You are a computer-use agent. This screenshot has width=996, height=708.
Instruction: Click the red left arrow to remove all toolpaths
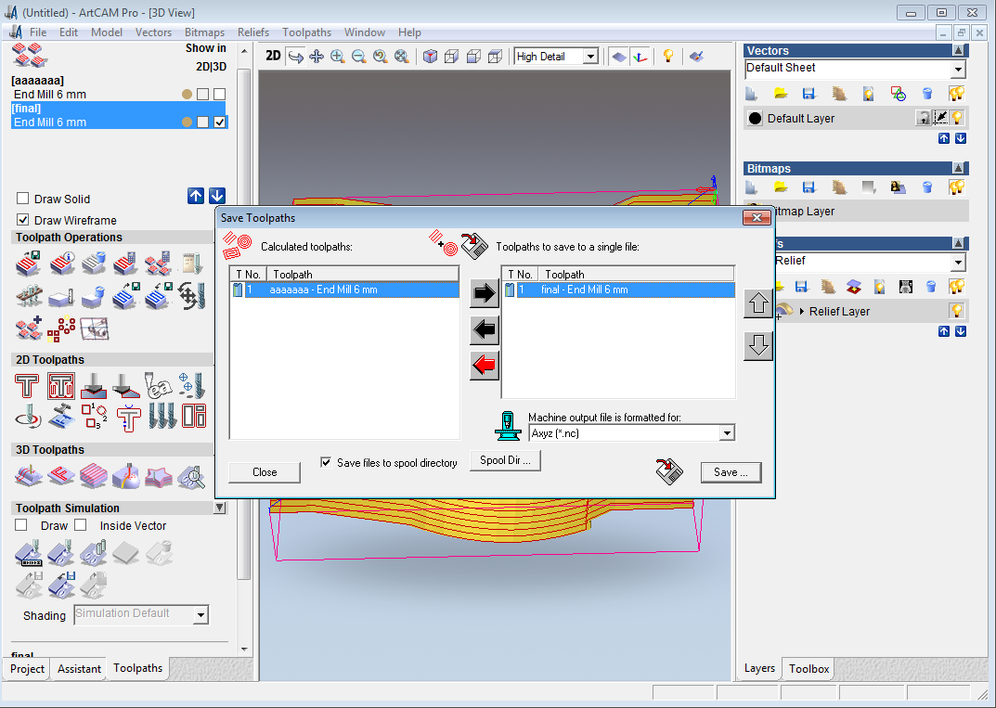484,365
